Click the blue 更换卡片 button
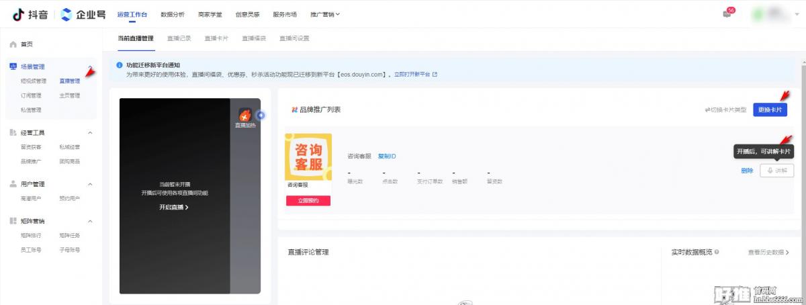 [x=770, y=110]
